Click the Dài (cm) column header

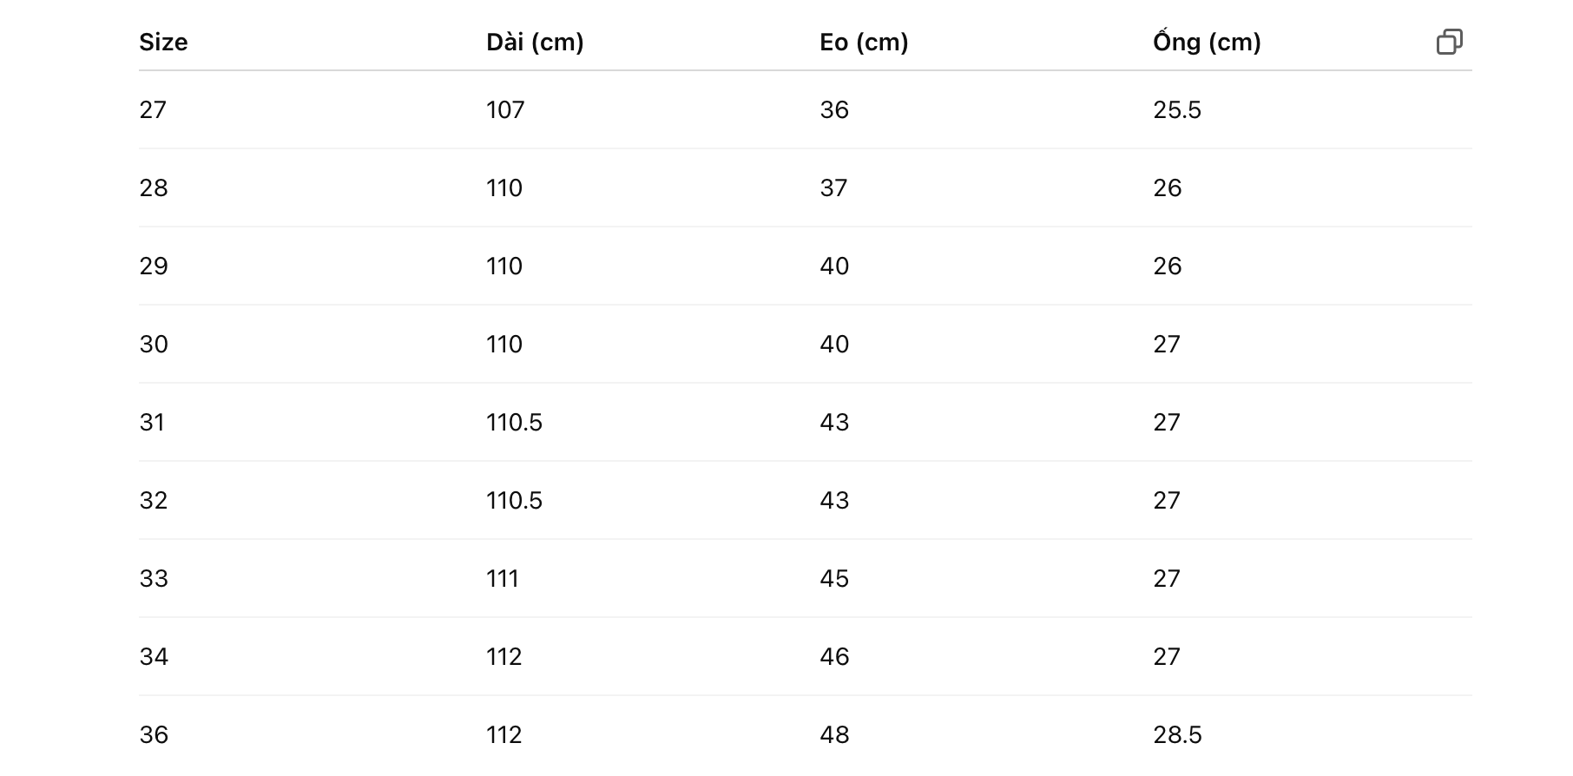point(535,42)
